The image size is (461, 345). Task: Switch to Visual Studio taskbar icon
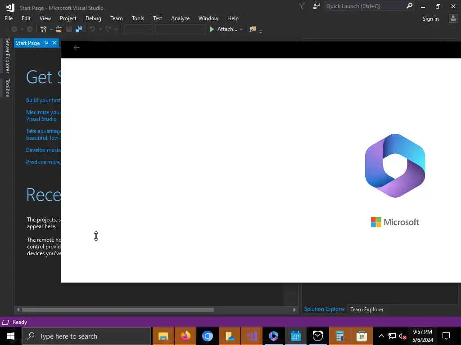pos(251,336)
